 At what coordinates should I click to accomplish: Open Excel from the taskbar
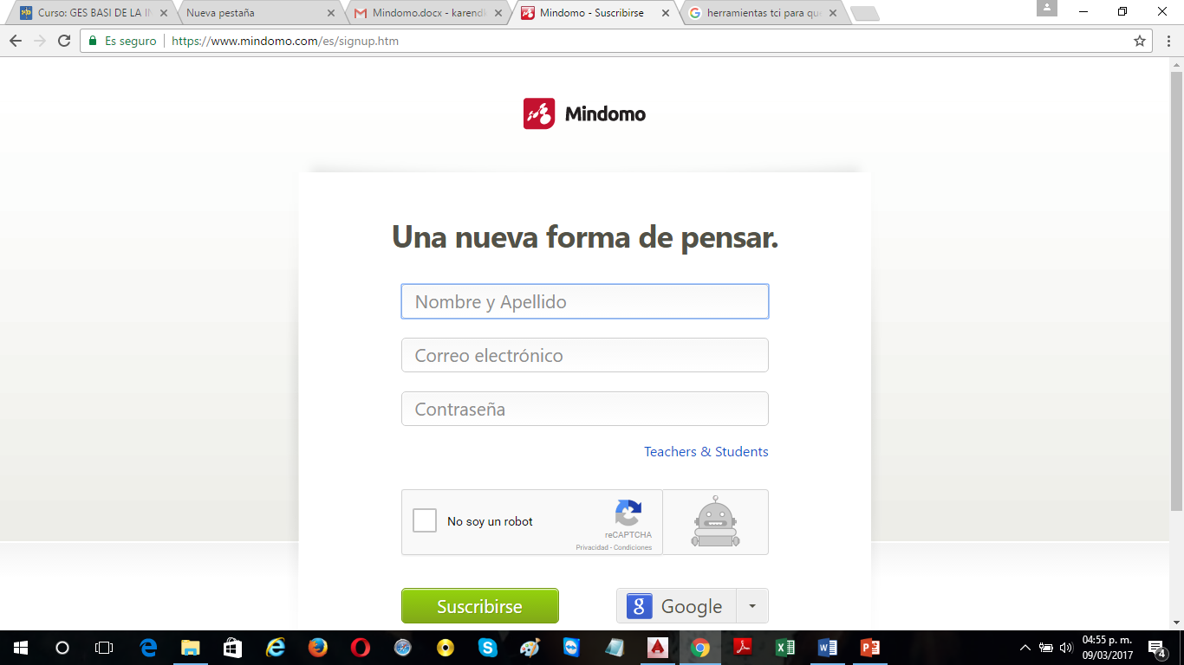tap(785, 648)
